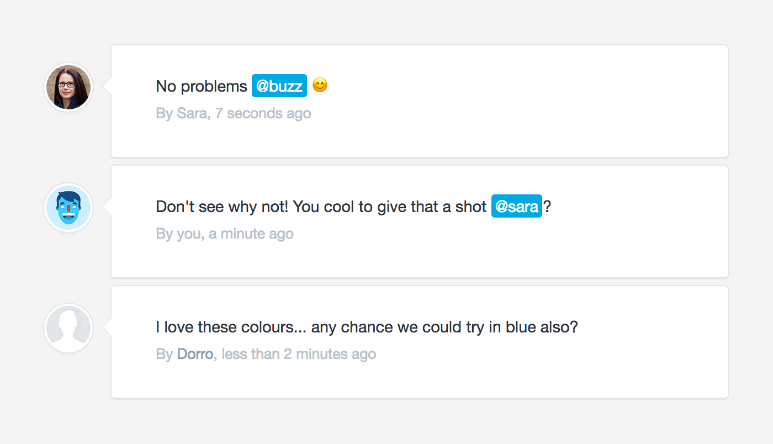Click the smiley emoji after @buzz

(320, 86)
